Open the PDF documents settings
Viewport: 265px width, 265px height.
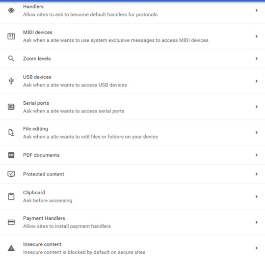(132, 155)
